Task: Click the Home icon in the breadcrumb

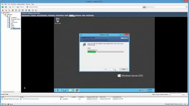Action: 10,7
